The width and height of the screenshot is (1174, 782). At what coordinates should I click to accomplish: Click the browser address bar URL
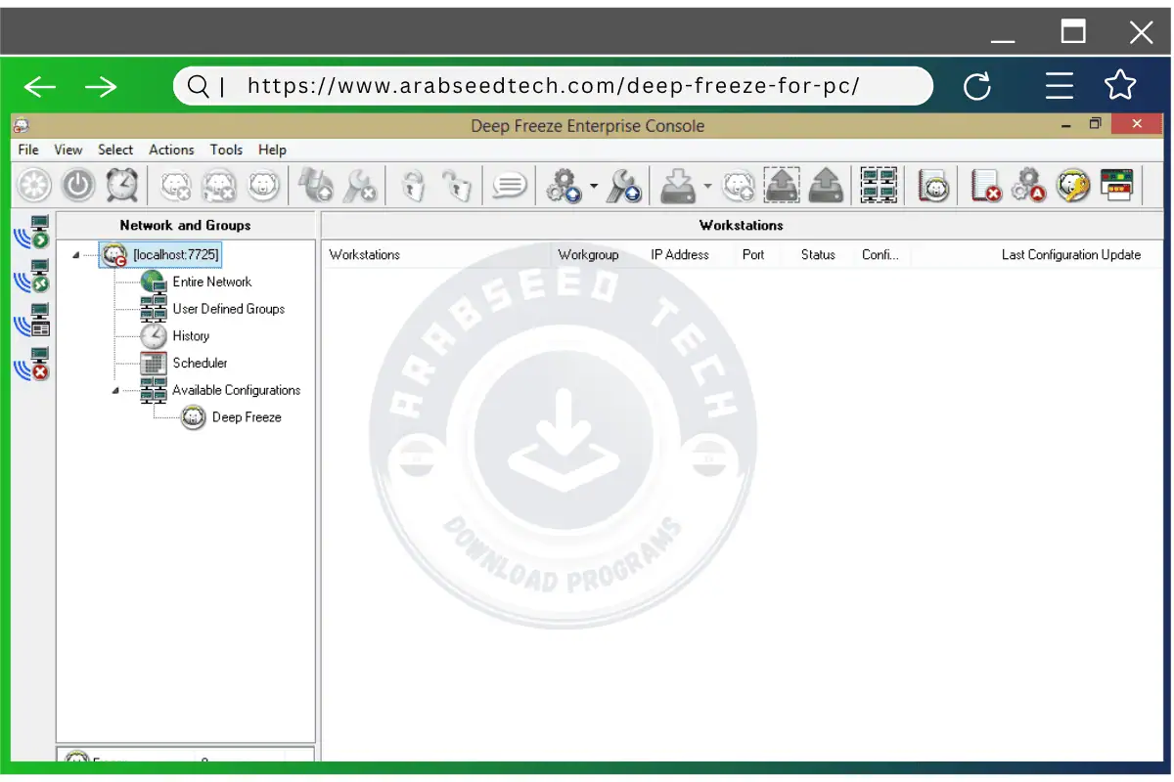click(553, 86)
